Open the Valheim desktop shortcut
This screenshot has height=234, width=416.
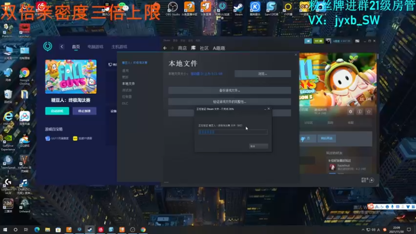point(24,163)
